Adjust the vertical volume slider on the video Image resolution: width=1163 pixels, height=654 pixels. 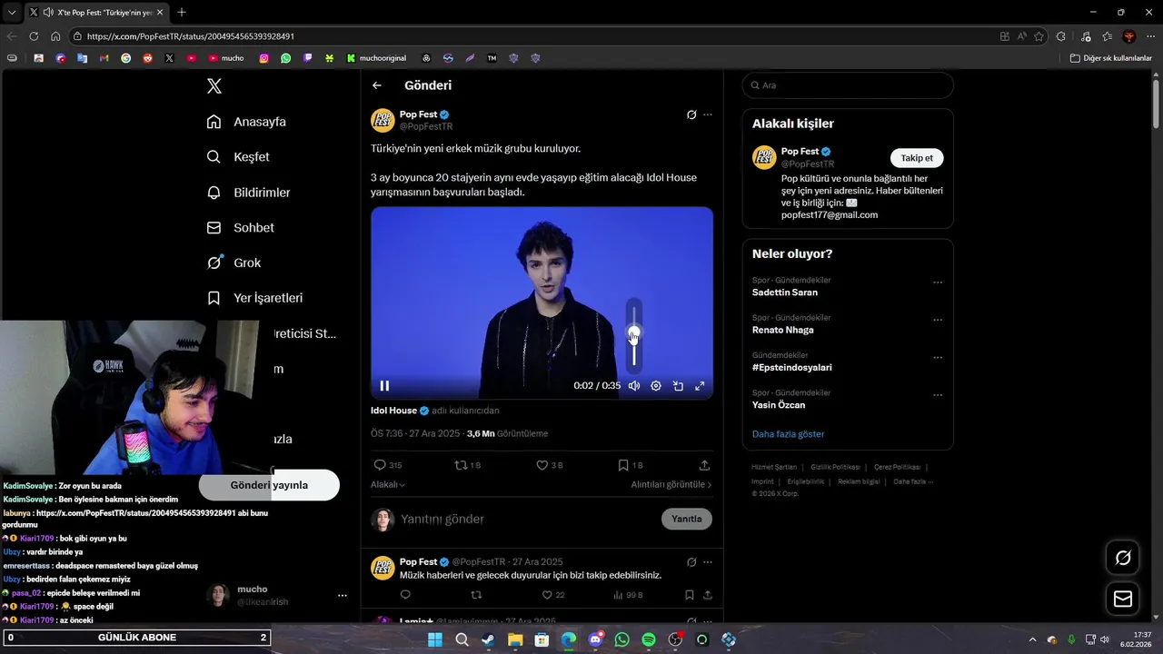coord(634,334)
